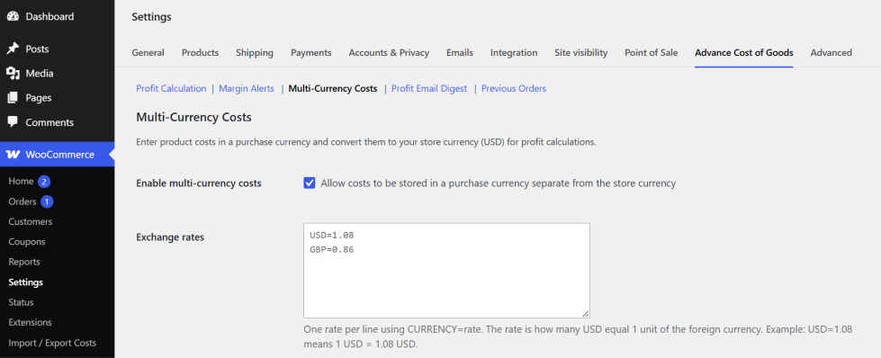881x358 pixels.
Task: Open Accounts & Privacy tab
Action: 389,53
